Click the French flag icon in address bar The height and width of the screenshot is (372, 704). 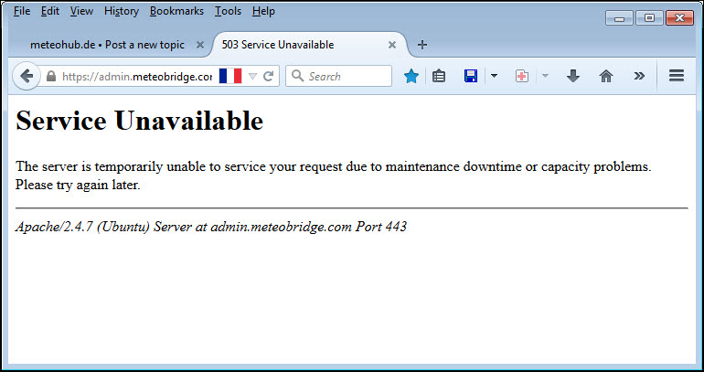click(x=229, y=76)
